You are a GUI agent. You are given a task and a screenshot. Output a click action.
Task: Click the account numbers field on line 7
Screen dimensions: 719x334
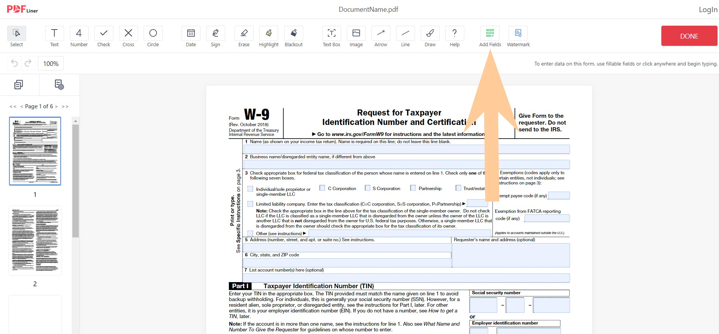pos(406,278)
